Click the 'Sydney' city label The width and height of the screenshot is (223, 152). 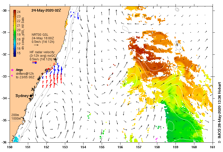[x=22, y=96]
